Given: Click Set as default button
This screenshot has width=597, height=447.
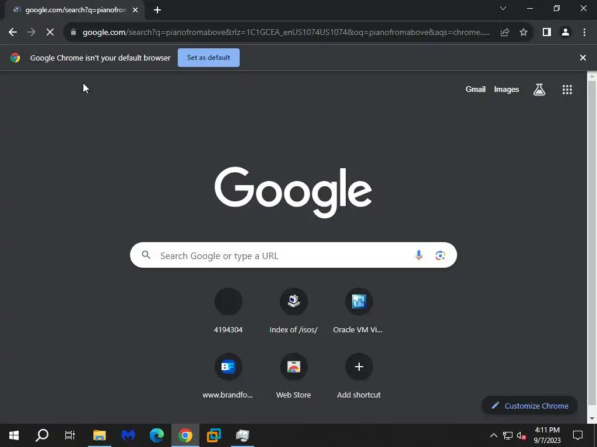Looking at the screenshot, I should pyautogui.click(x=209, y=58).
